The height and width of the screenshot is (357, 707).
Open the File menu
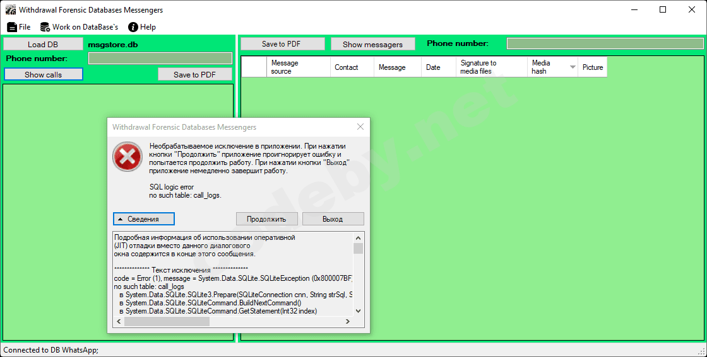(x=19, y=27)
